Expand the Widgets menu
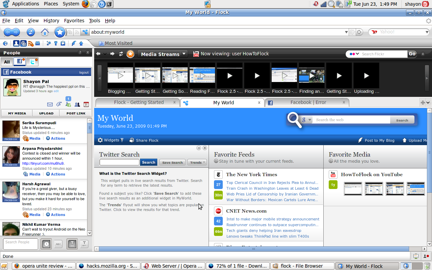 [x=111, y=140]
